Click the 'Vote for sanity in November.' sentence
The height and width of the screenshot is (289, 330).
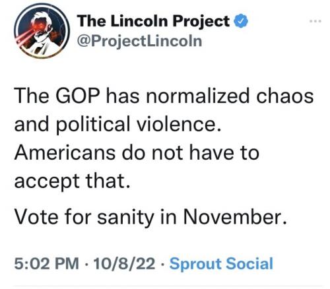pyautogui.click(x=151, y=217)
